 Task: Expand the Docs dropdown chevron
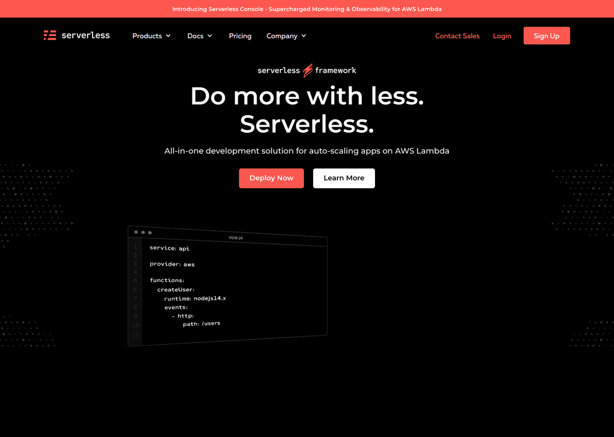210,36
